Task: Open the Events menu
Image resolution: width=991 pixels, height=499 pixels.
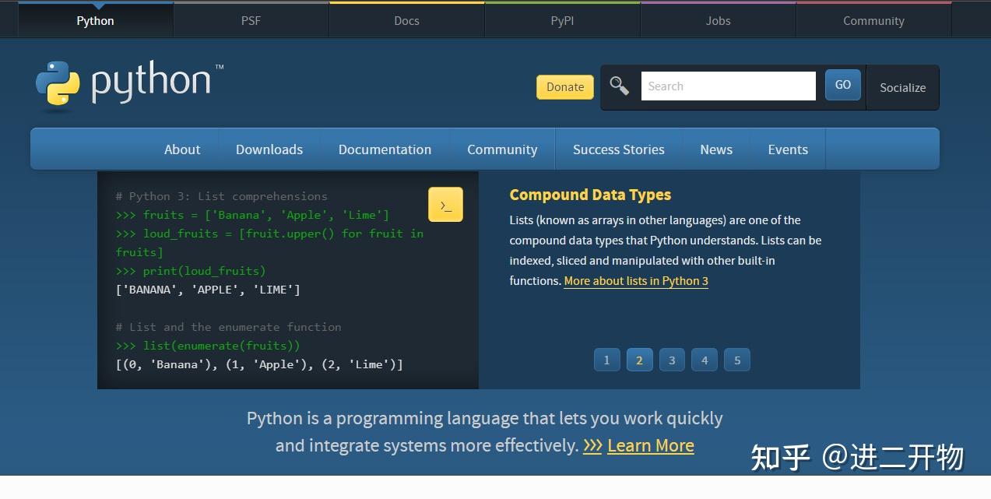Action: coord(787,149)
